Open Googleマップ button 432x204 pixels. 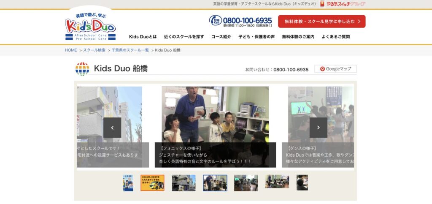click(x=335, y=69)
